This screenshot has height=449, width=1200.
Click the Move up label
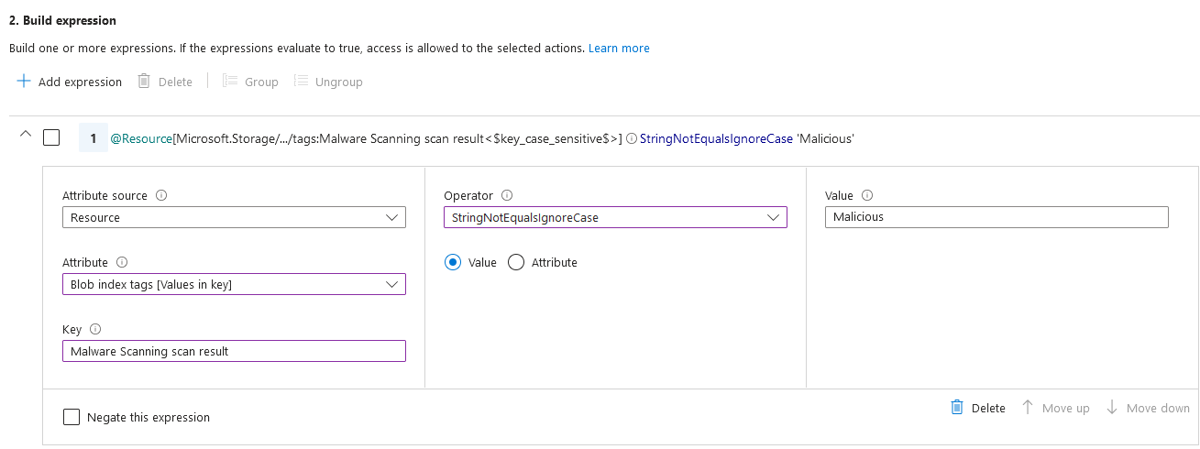coord(1066,408)
